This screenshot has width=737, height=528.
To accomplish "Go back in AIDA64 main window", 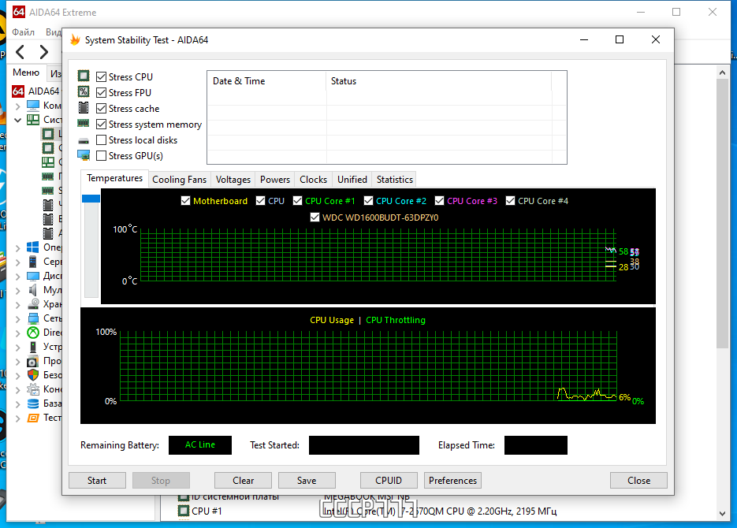I will (20, 52).
